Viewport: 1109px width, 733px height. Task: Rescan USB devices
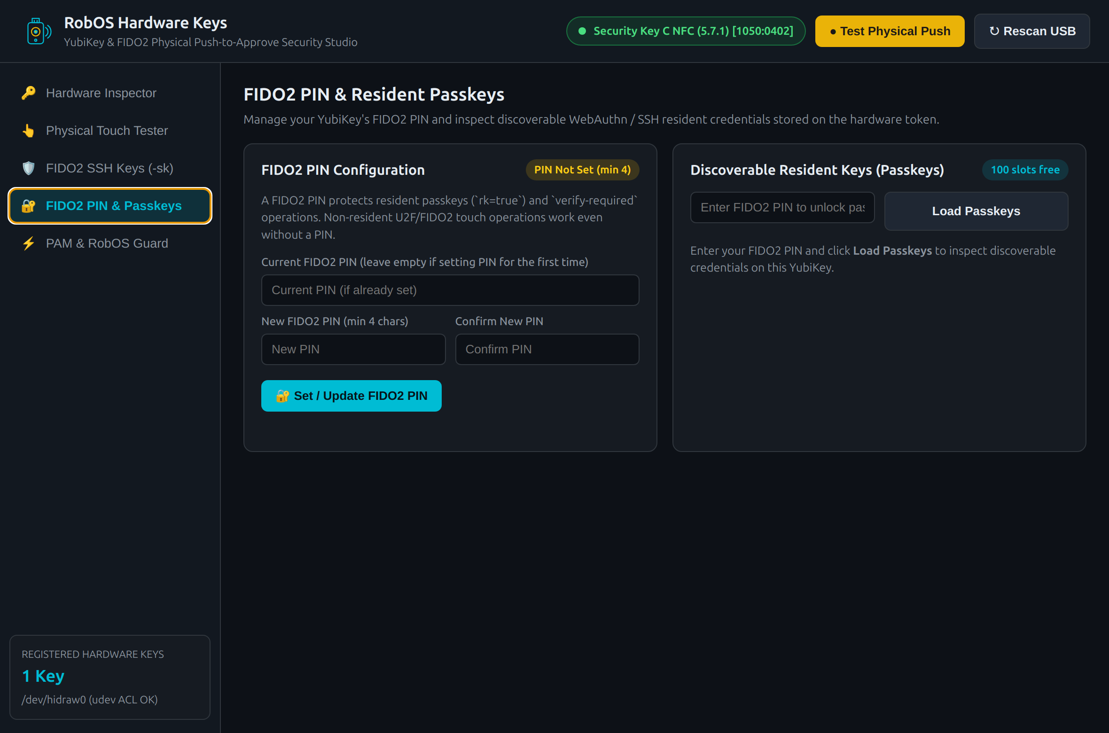1032,31
